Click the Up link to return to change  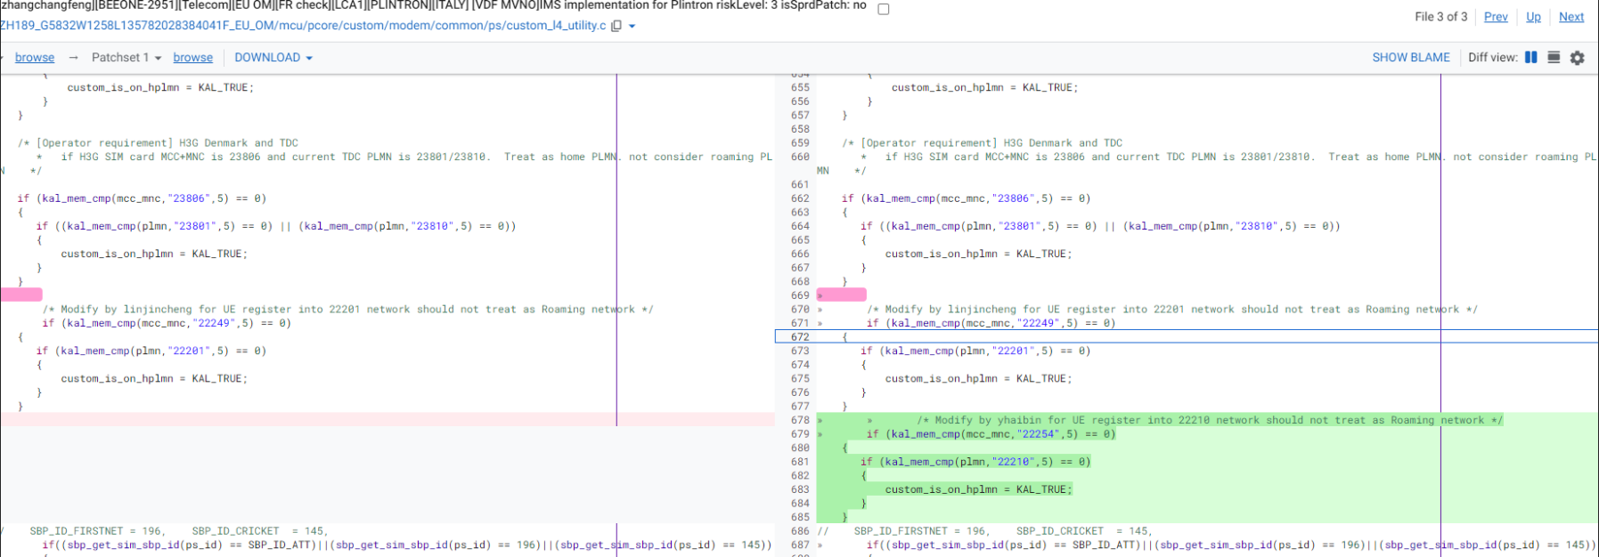click(1533, 16)
